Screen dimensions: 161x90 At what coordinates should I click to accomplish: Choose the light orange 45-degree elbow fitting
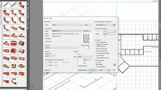[14, 28]
